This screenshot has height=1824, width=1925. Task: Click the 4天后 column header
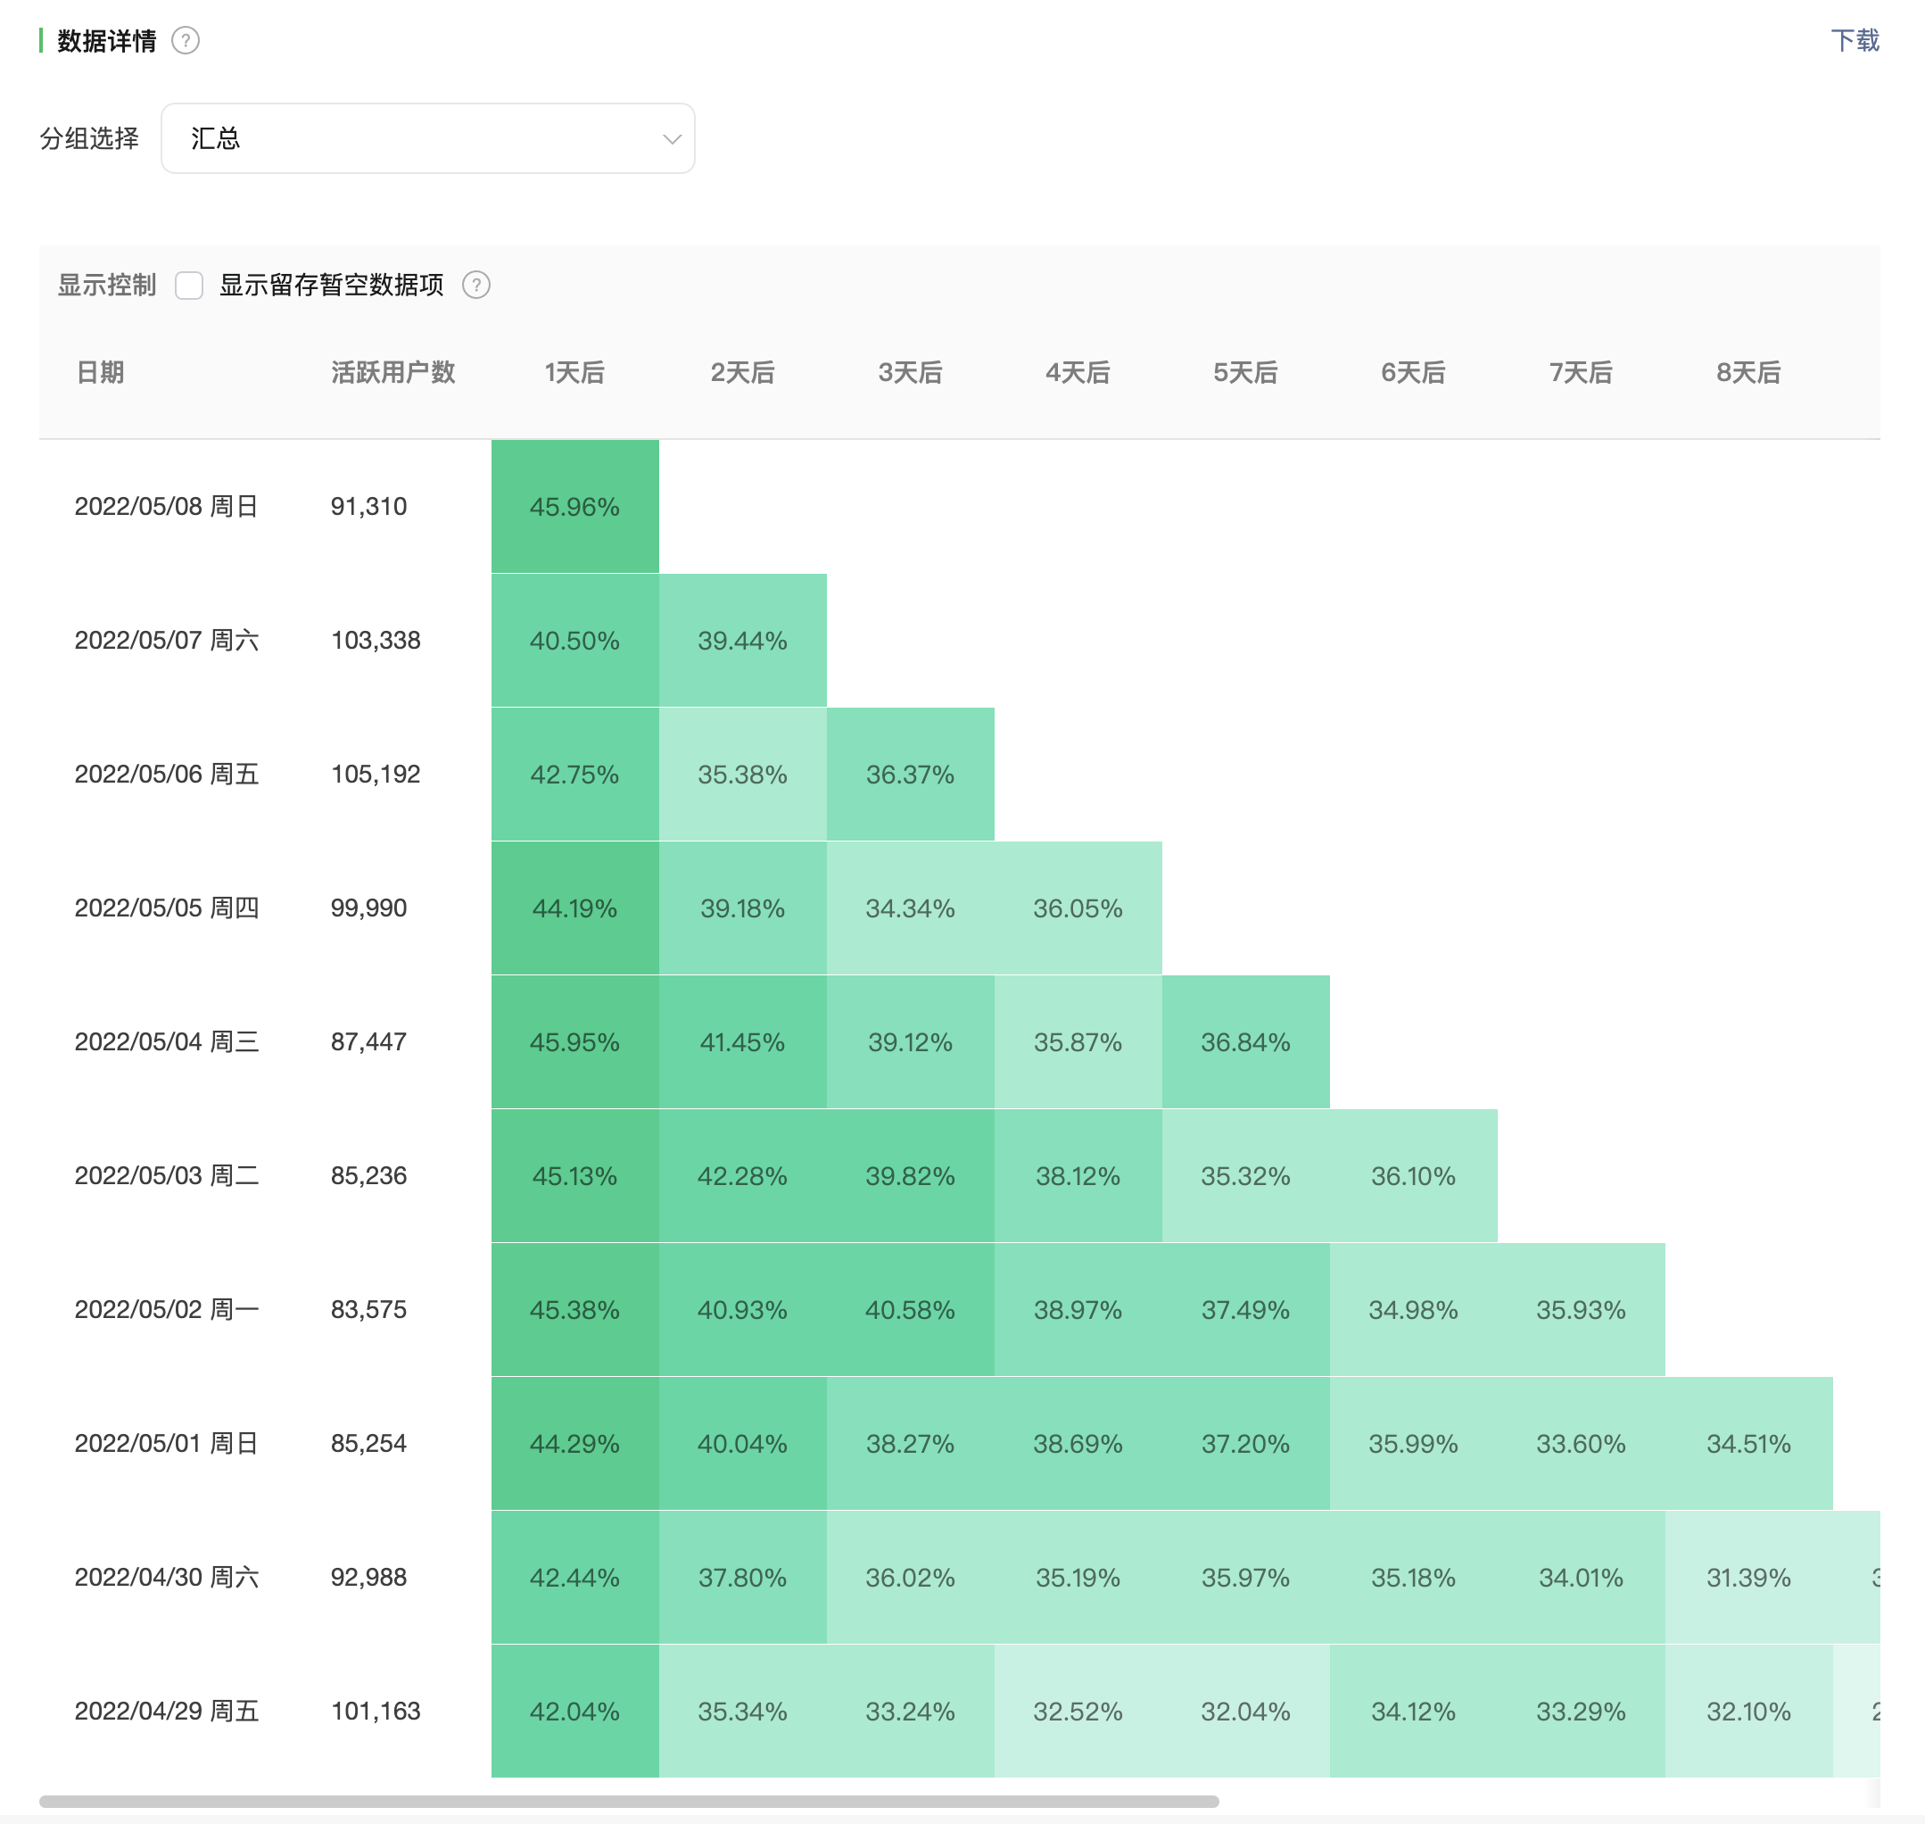tap(1078, 372)
